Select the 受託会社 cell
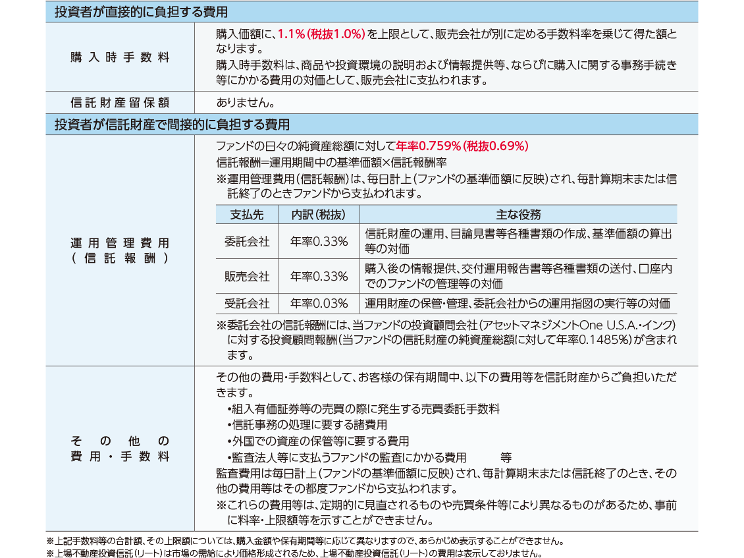This screenshot has width=744, height=558. 247,304
